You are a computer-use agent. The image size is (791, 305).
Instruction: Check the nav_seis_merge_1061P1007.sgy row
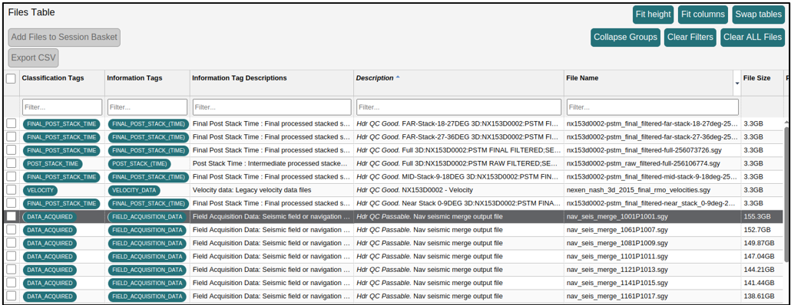point(11,229)
